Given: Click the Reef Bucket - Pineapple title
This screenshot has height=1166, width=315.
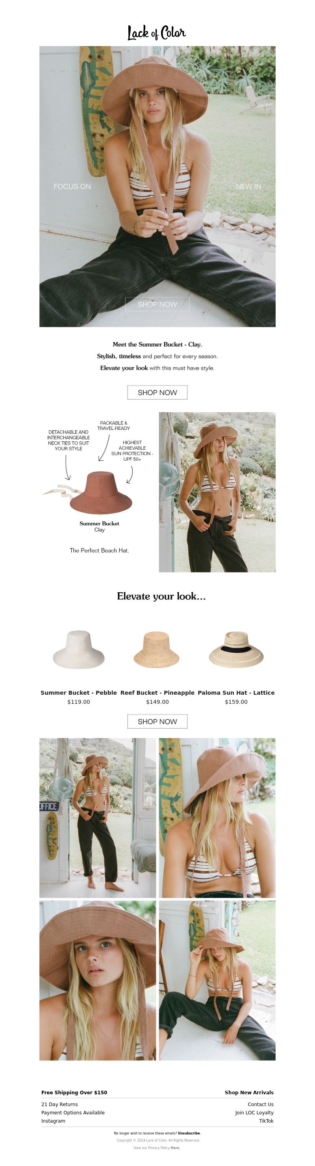Looking at the screenshot, I should coord(157,692).
